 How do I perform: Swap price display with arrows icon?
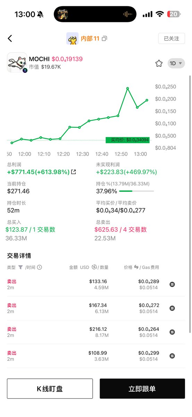coord(136,267)
